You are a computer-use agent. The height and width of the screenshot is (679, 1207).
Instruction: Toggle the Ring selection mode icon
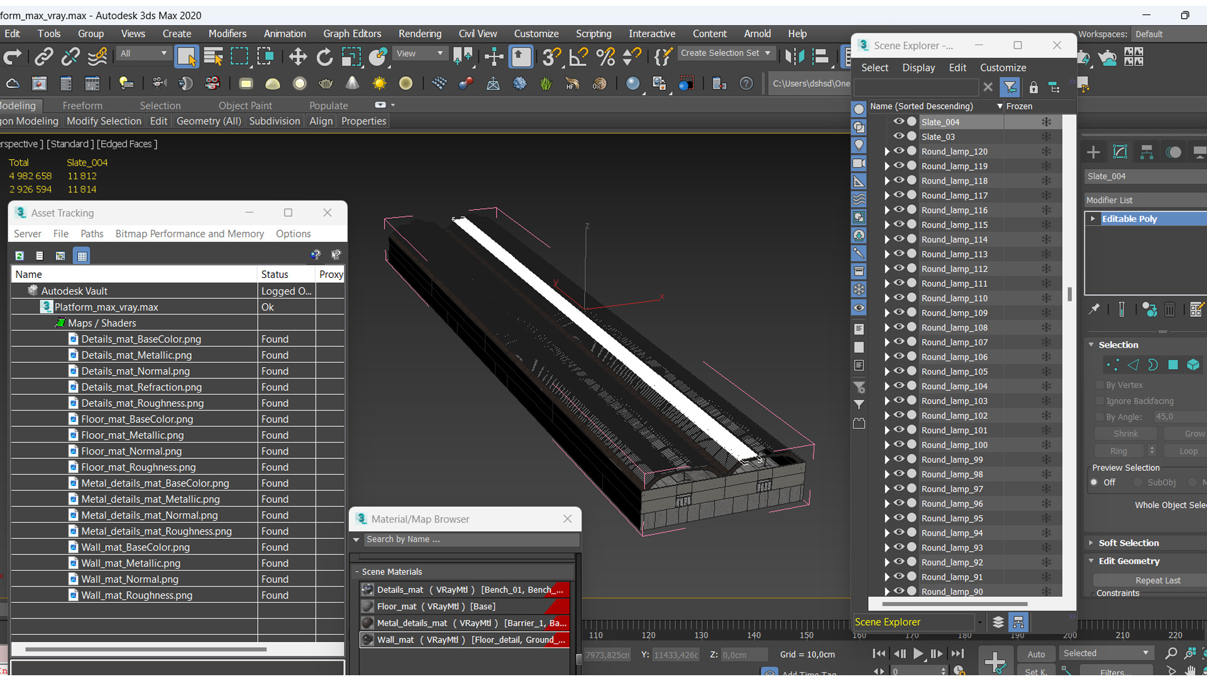point(1118,451)
